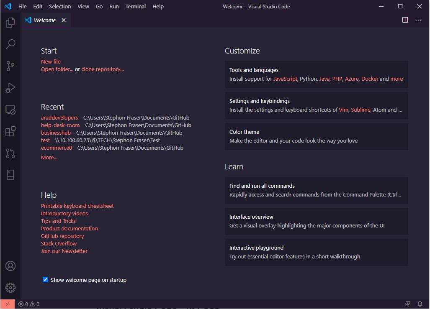Open recent folder araddevelopers
The image size is (430, 309).
(59, 118)
